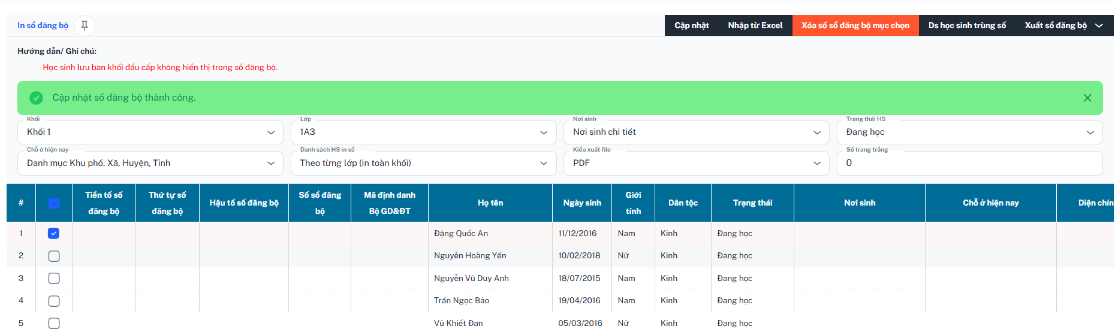Click the Tiền tố sổ đăng bộ header

click(x=104, y=203)
